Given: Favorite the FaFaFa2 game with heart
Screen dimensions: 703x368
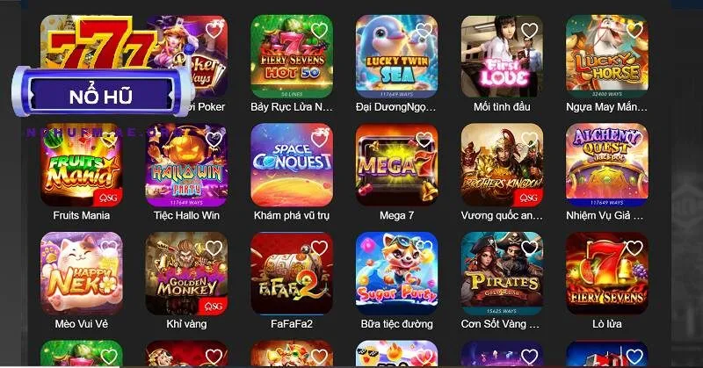Looking at the screenshot, I should click(x=319, y=248).
